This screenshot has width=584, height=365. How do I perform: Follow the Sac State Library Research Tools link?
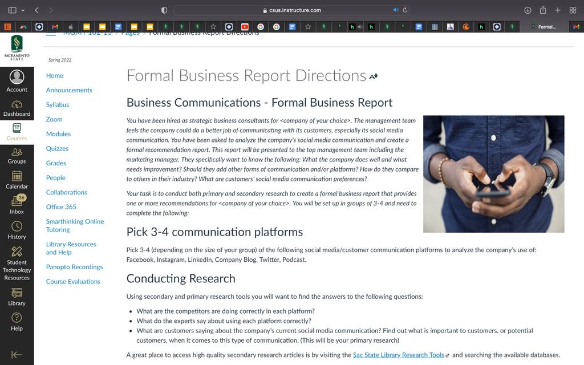click(399, 355)
